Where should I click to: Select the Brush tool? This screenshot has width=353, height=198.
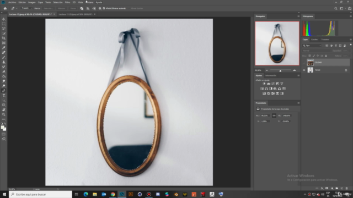click(x=4, y=57)
